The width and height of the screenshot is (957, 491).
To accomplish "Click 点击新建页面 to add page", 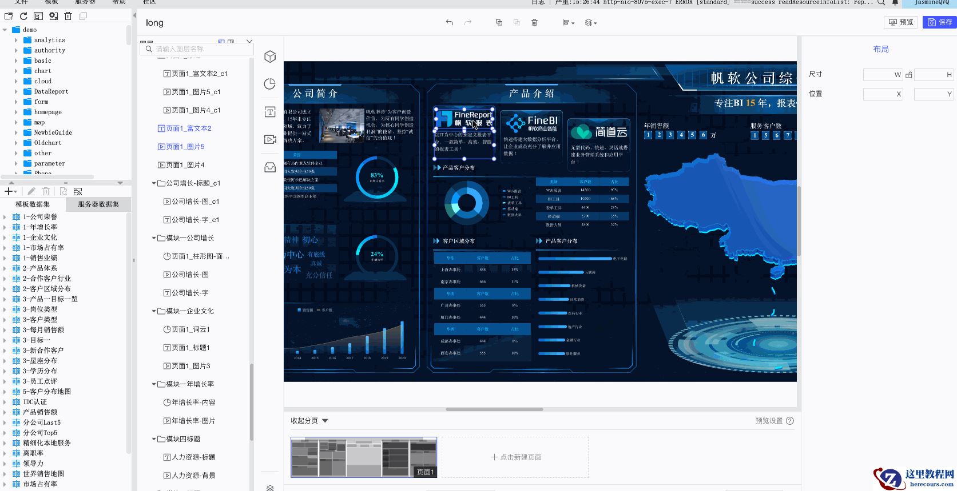I will (515, 457).
